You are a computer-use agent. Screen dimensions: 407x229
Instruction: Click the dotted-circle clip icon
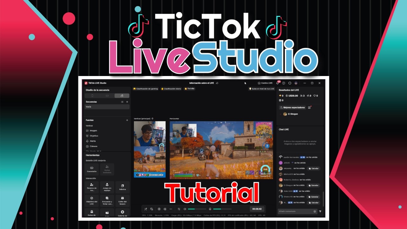(x=165, y=209)
